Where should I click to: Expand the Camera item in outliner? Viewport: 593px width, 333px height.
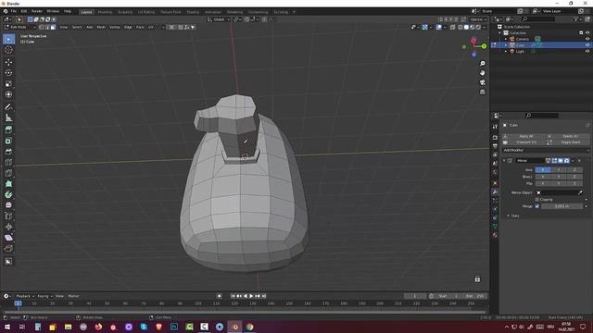506,39
